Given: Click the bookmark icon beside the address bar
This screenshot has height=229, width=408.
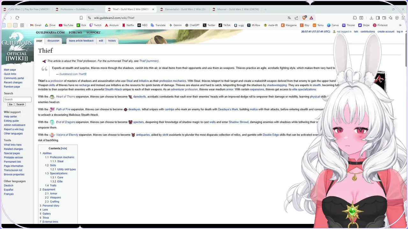Looking at the screenshot, I should tap(81, 18).
